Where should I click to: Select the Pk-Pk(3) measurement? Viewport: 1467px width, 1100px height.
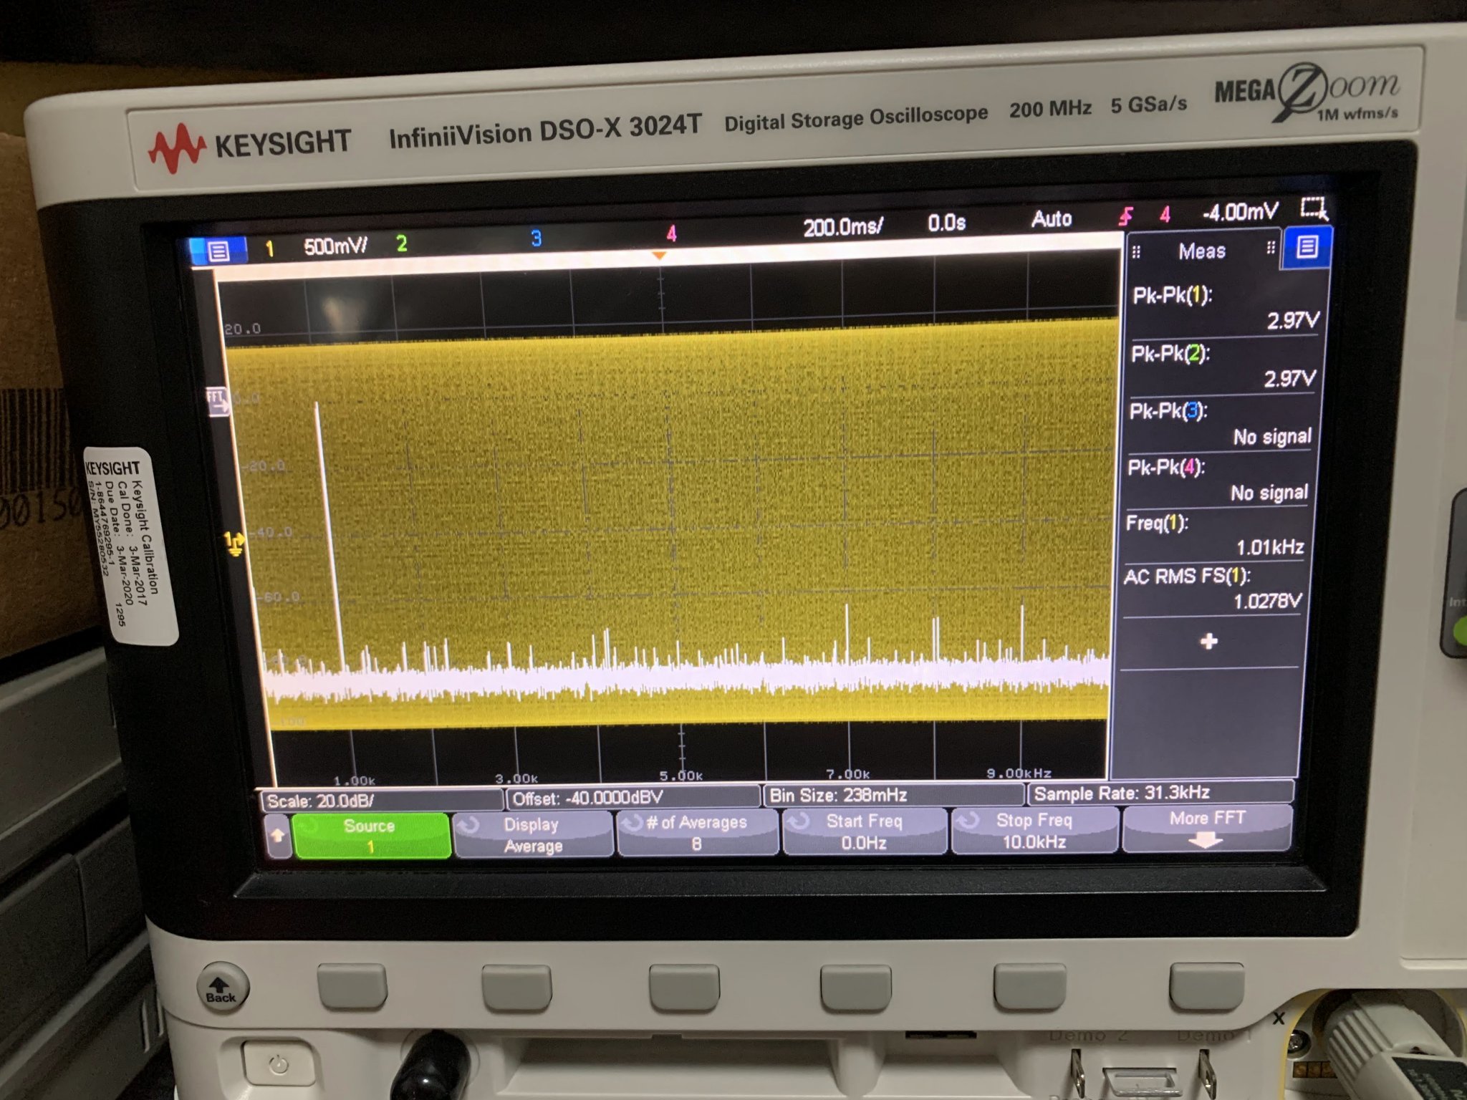click(x=1221, y=423)
